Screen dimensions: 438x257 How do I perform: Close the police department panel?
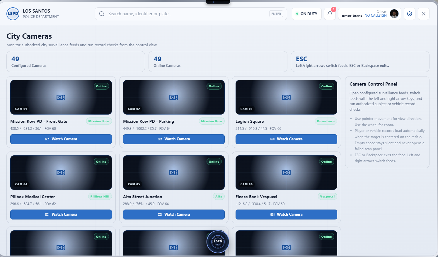tap(424, 14)
